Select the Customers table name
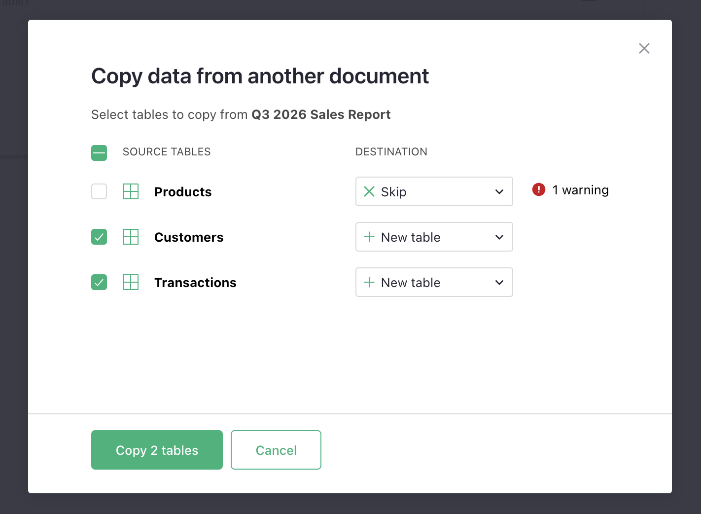The height and width of the screenshot is (514, 701). (x=189, y=237)
